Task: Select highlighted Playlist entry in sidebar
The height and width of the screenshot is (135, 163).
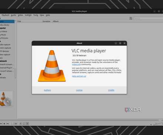Action: pos(7,22)
